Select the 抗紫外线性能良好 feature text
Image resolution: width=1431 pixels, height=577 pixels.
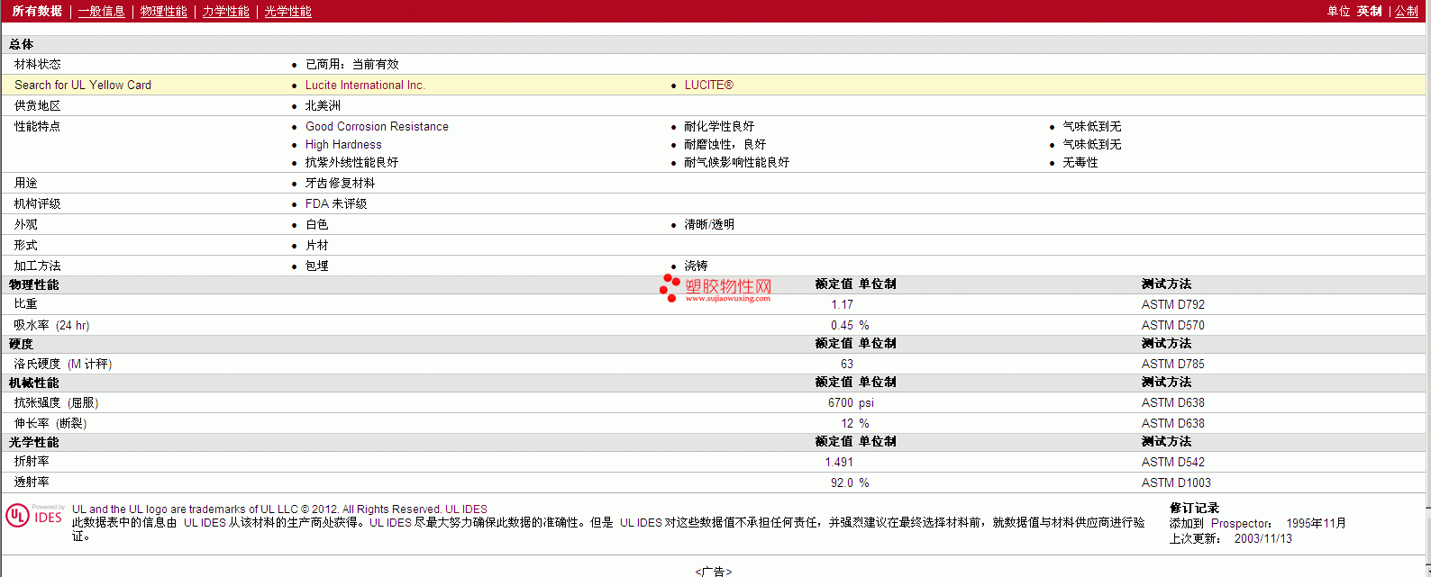pyautogui.click(x=351, y=162)
